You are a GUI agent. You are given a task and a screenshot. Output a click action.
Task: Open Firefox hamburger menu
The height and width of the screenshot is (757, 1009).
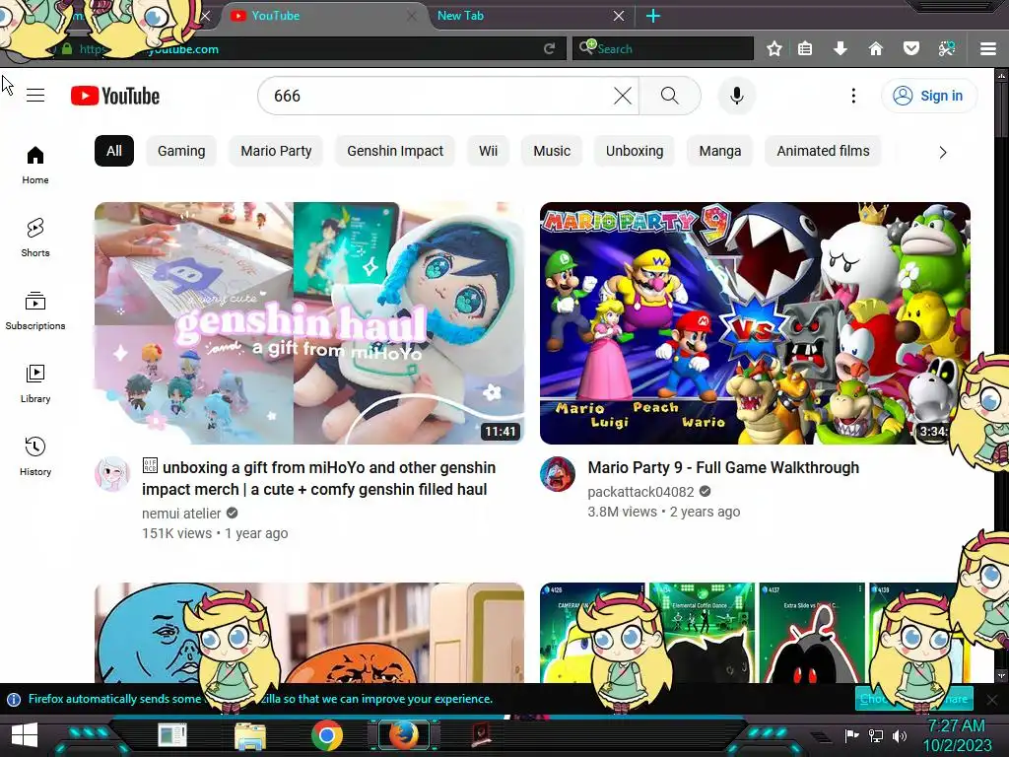pos(988,49)
